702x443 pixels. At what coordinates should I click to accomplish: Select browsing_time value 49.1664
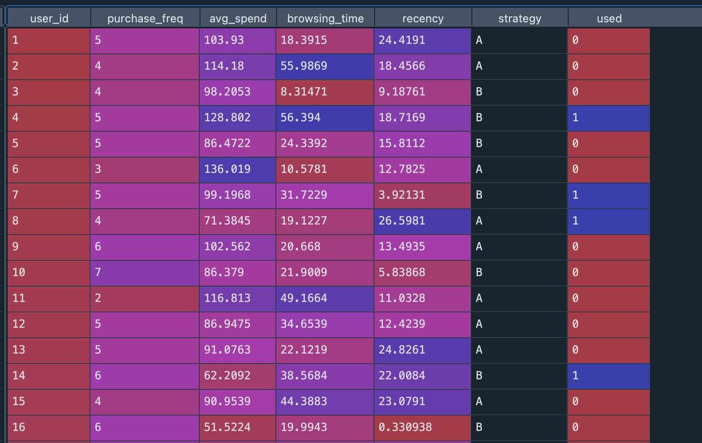coord(325,299)
